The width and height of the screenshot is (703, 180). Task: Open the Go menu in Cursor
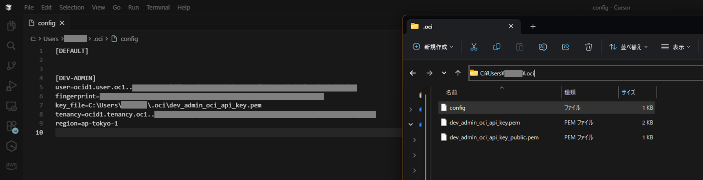(116, 7)
